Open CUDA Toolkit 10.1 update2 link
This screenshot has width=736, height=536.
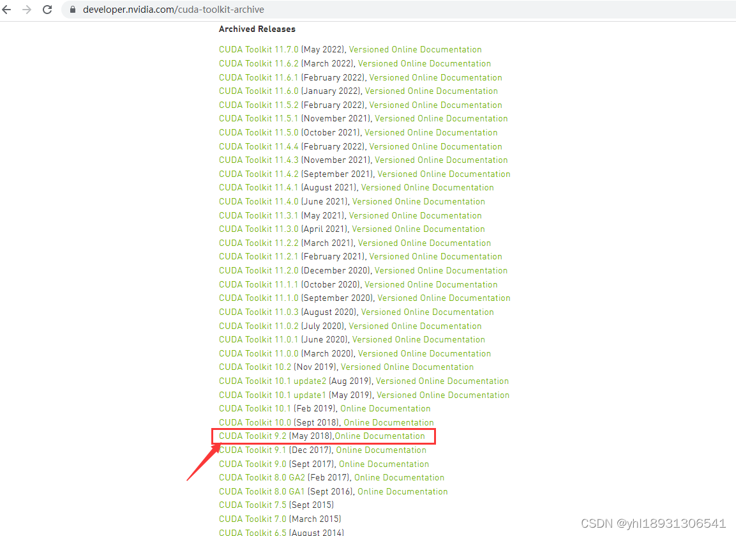coord(272,381)
